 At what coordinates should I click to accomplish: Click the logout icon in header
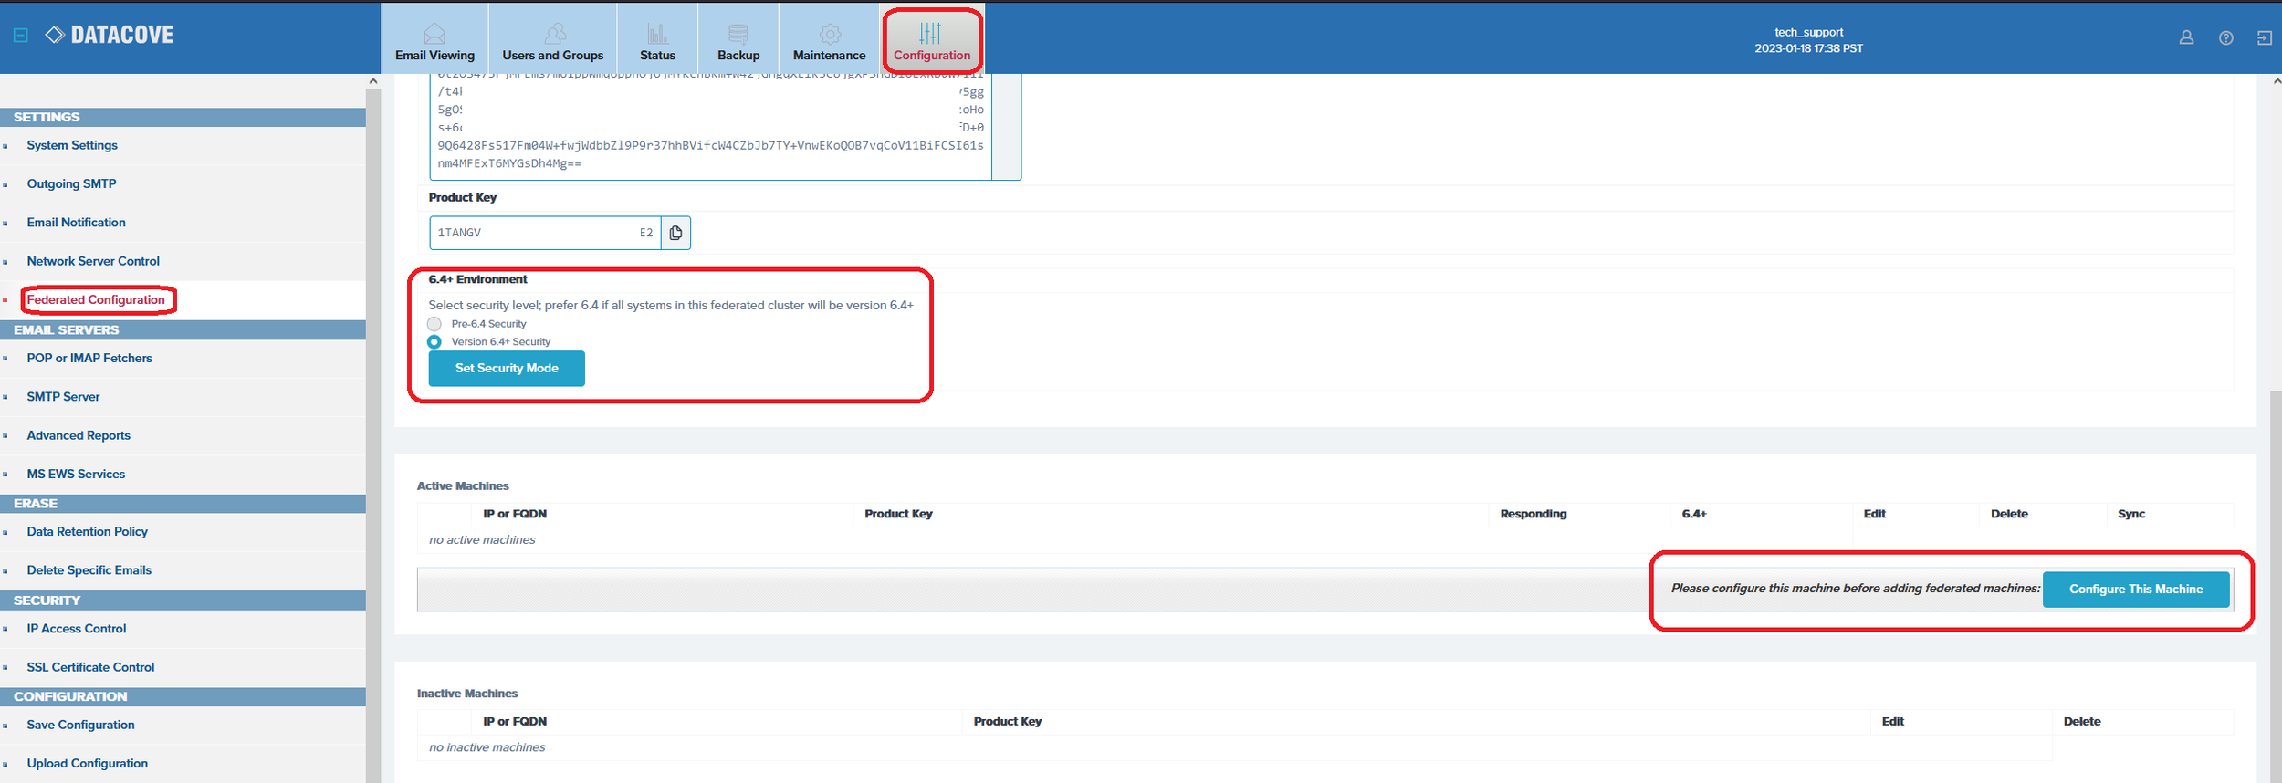coord(2265,37)
